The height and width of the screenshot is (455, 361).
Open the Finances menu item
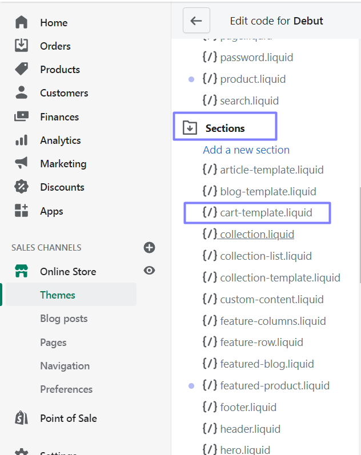click(59, 117)
